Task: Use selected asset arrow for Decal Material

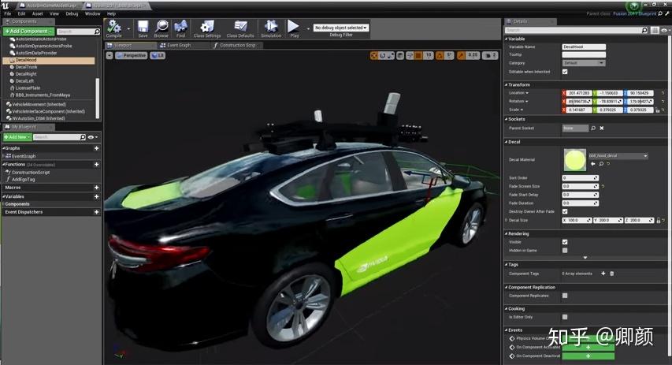Action: 592,164
